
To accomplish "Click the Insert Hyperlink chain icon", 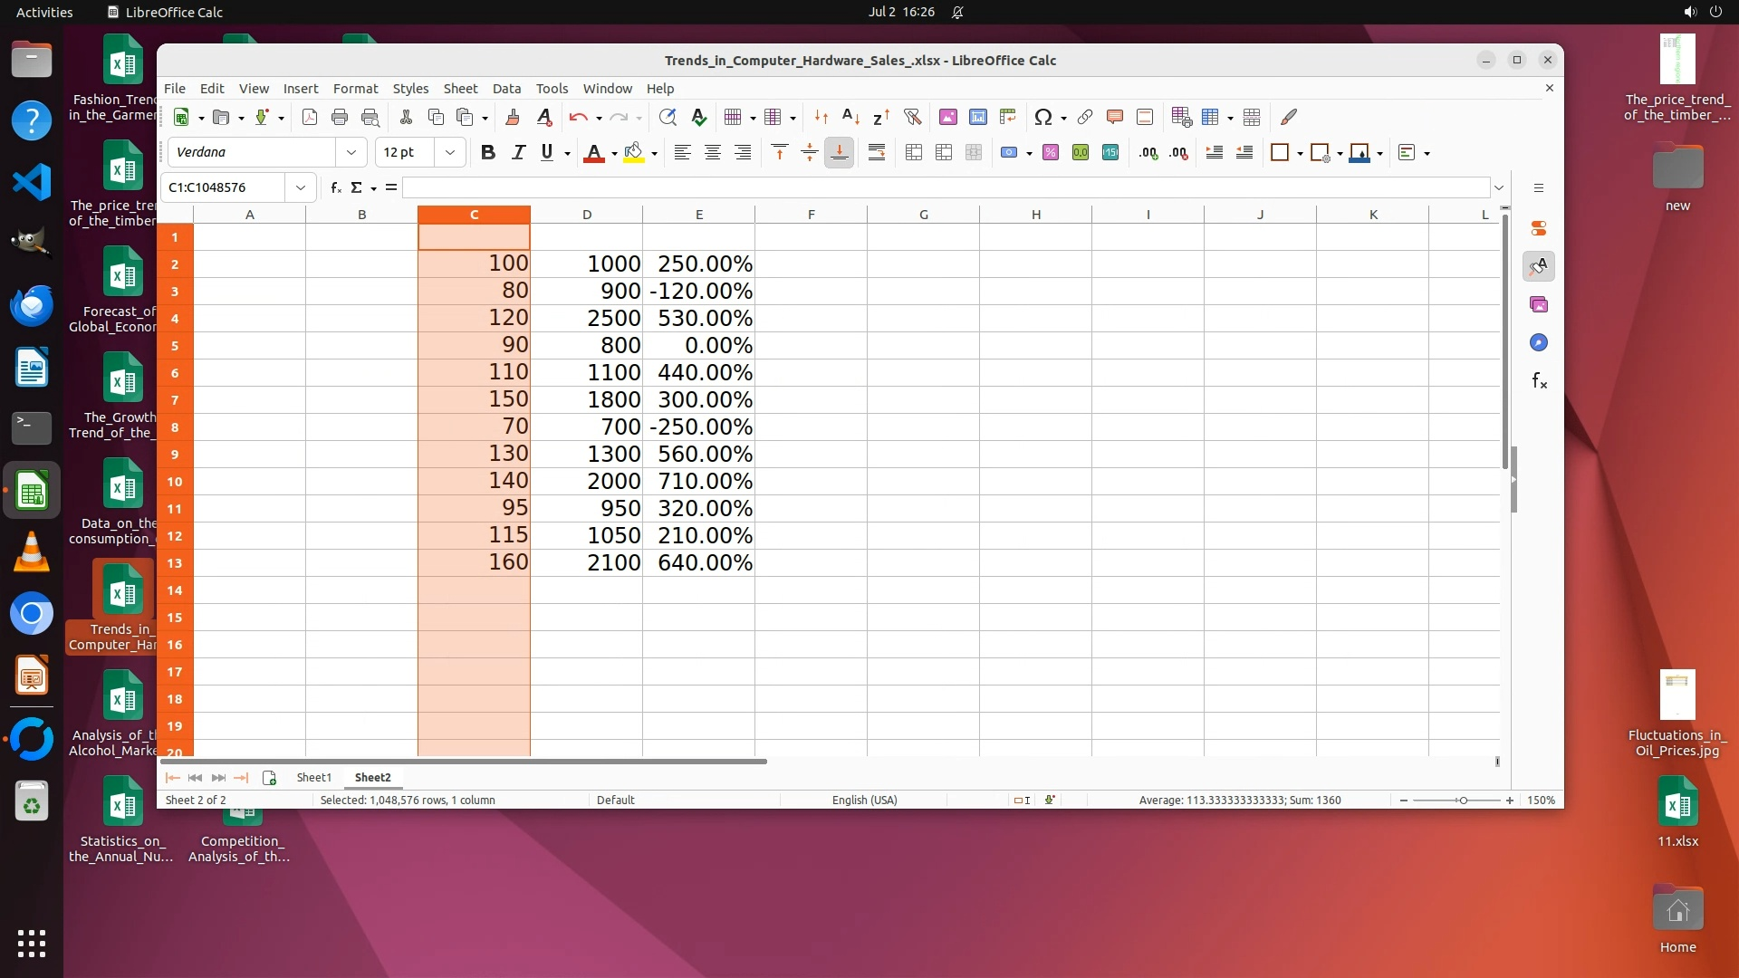I will 1084,117.
